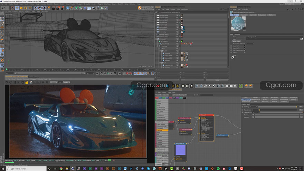Image resolution: width=304 pixels, height=171 pixels.
Task: Click the Node Editor button
Action: [x=236, y=41]
